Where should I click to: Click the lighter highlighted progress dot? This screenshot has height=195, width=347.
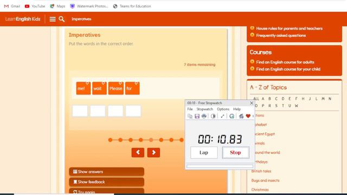pos(151,140)
